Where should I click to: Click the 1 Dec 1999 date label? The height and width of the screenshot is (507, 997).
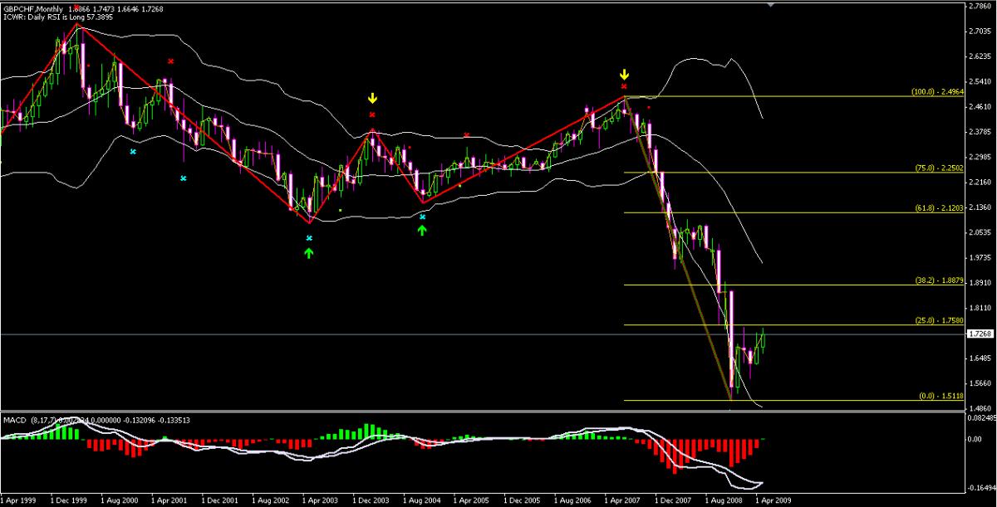coord(71,501)
